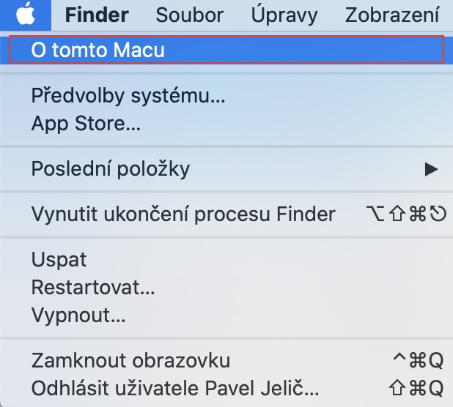This screenshot has height=407, width=453.
Task: Expand the Poslední položky submenu arrow
Action: [431, 169]
